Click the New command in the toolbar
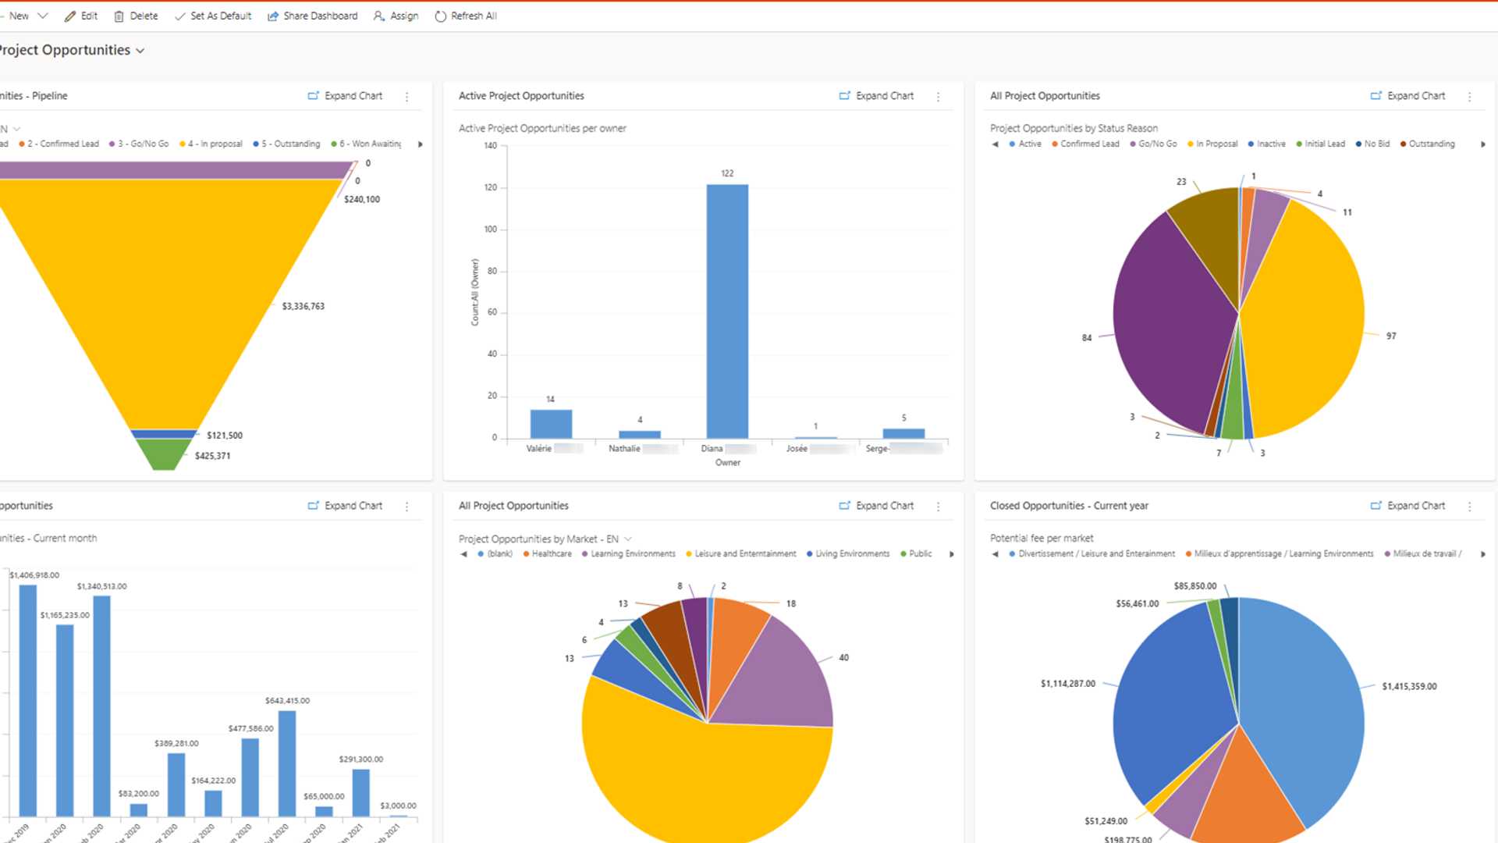This screenshot has width=1498, height=843. pos(19,15)
